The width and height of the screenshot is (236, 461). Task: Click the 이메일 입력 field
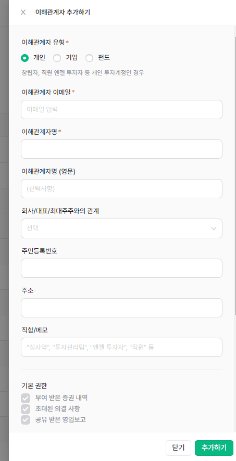pos(121,109)
